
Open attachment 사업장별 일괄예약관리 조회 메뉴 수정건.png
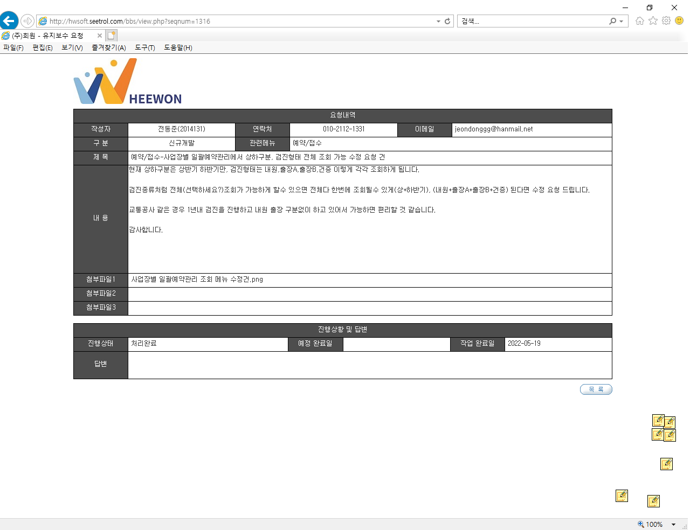coord(197,280)
